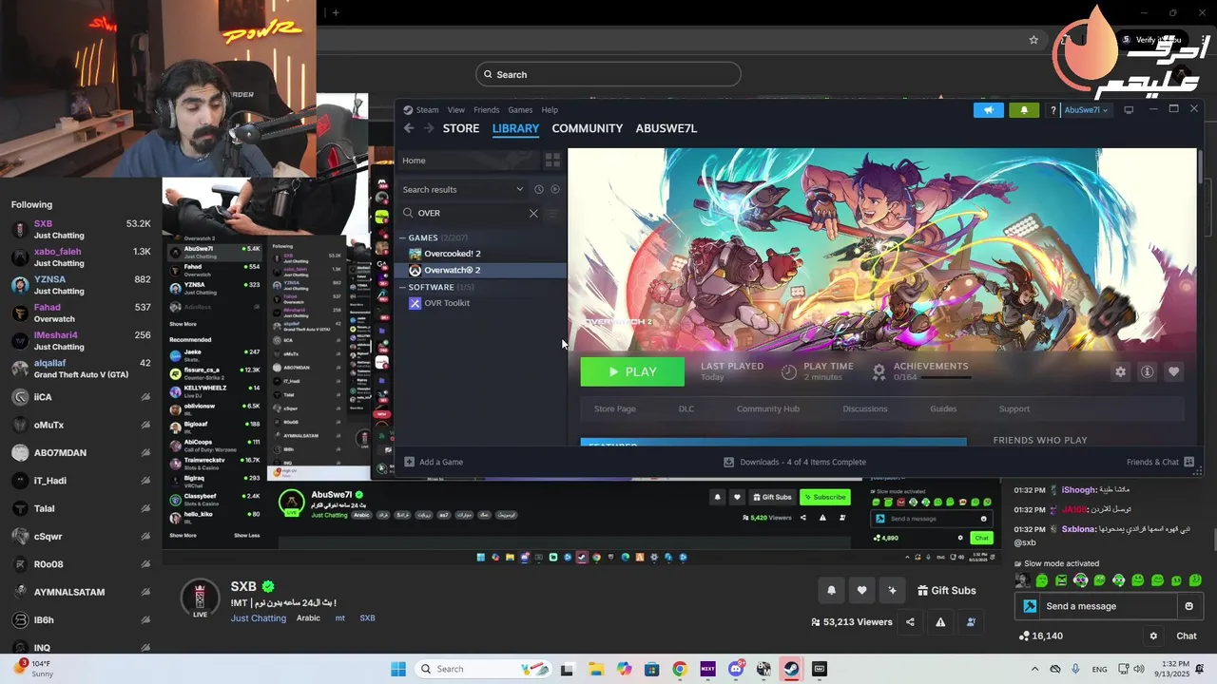
Task: Open View menu in Steam
Action: click(456, 110)
